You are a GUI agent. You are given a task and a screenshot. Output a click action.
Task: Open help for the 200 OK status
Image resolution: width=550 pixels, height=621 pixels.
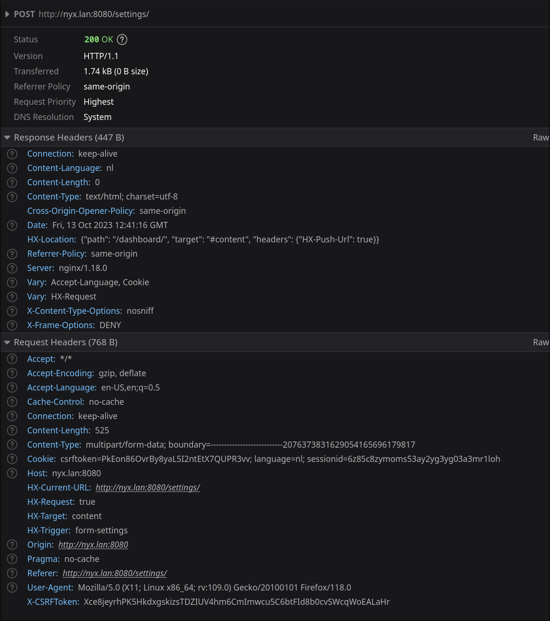[121, 40]
